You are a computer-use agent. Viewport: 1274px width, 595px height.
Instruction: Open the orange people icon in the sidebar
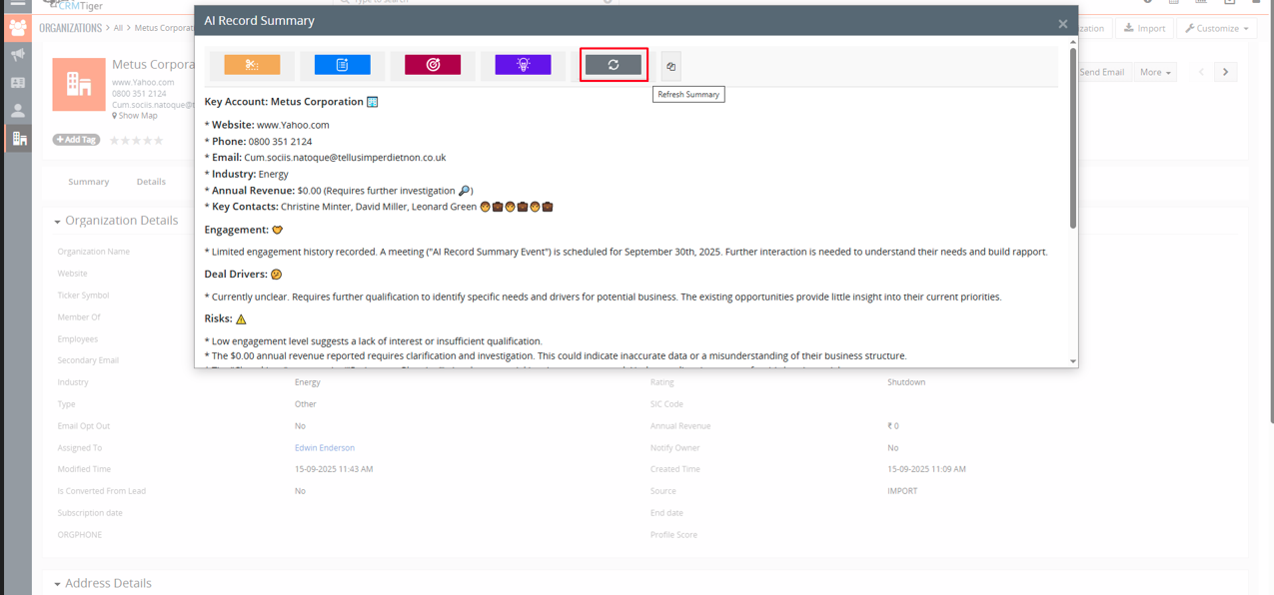coord(18,28)
